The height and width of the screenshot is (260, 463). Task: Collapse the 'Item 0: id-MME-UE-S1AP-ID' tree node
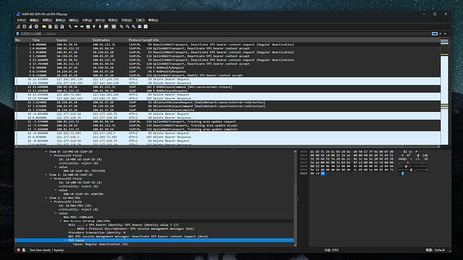coord(46,151)
